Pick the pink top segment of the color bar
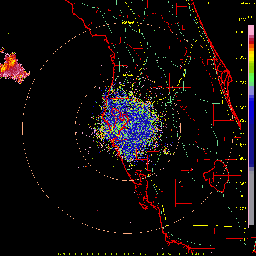256x256 pixels. [251, 30]
